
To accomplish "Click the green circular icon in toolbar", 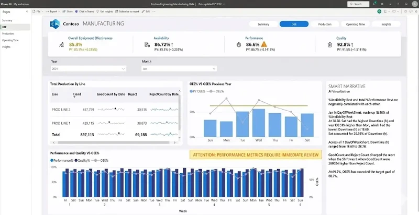I will (x=379, y=11).
